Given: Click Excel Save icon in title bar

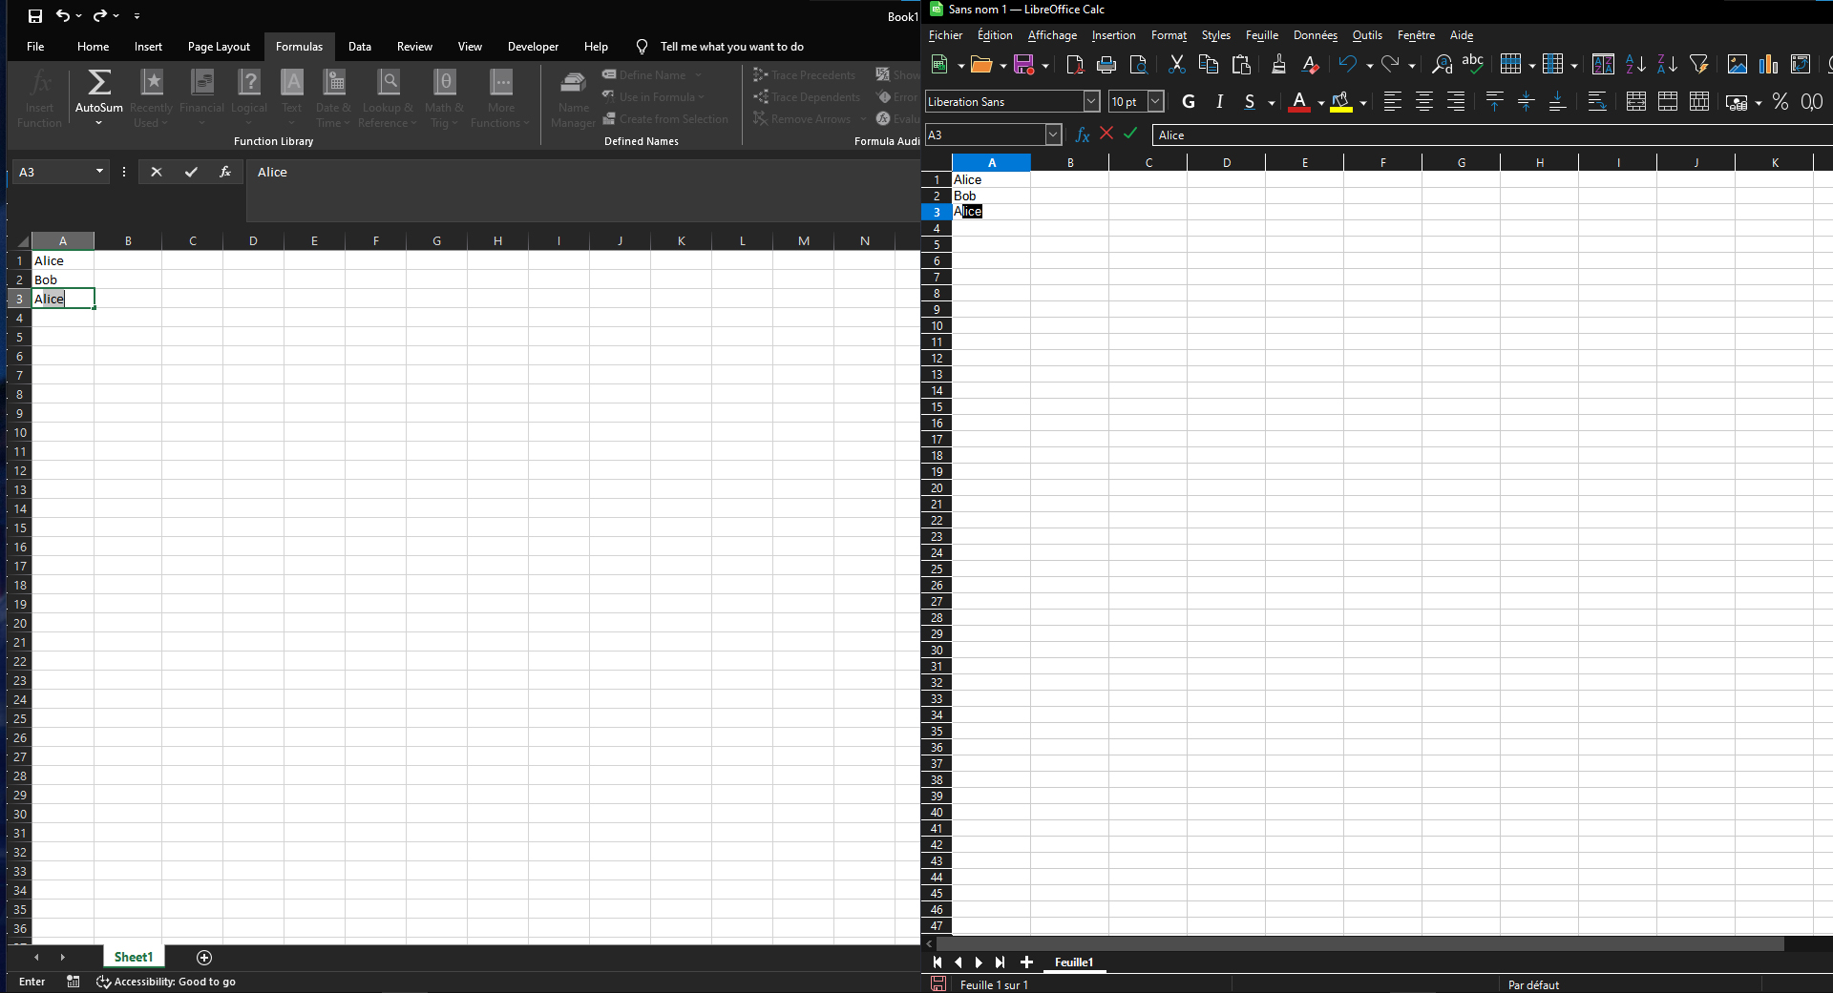Looking at the screenshot, I should pos(35,15).
